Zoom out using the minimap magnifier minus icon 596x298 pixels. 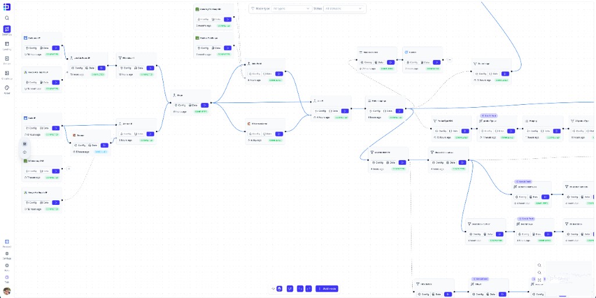(x=540, y=272)
